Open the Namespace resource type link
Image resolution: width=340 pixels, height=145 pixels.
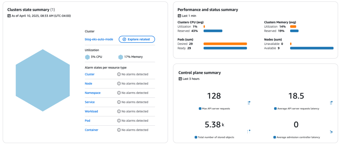click(92, 93)
